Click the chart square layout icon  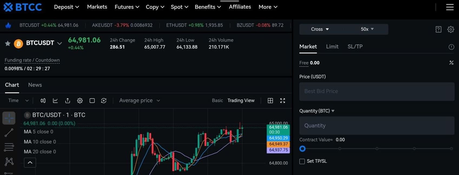tap(92, 101)
